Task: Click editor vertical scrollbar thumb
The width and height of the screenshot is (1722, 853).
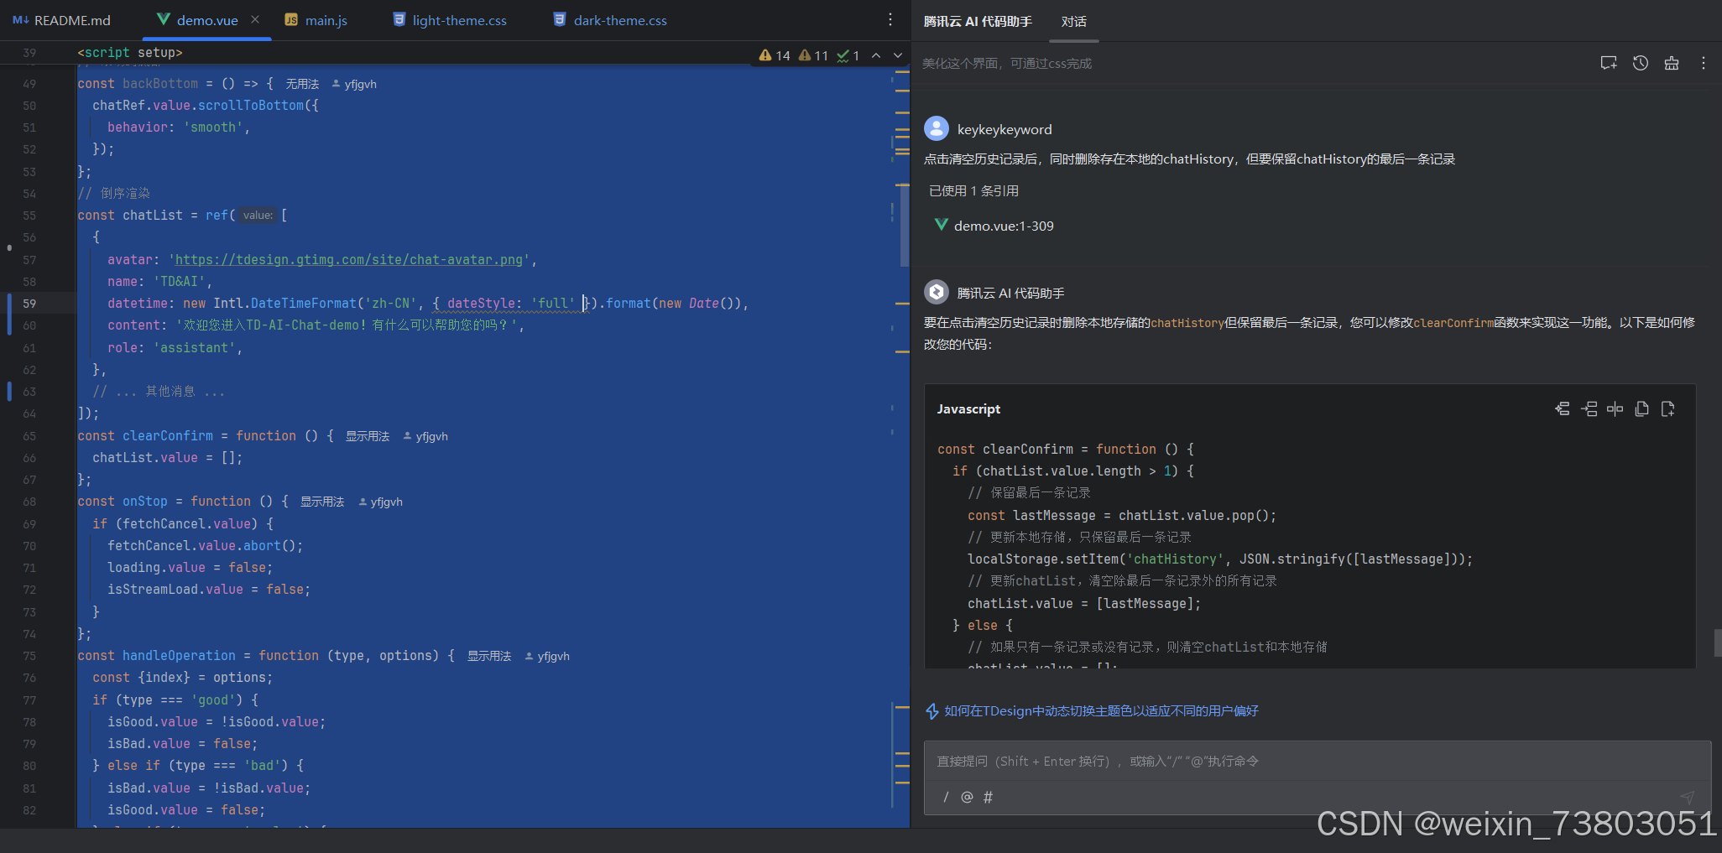Action: coord(905,225)
